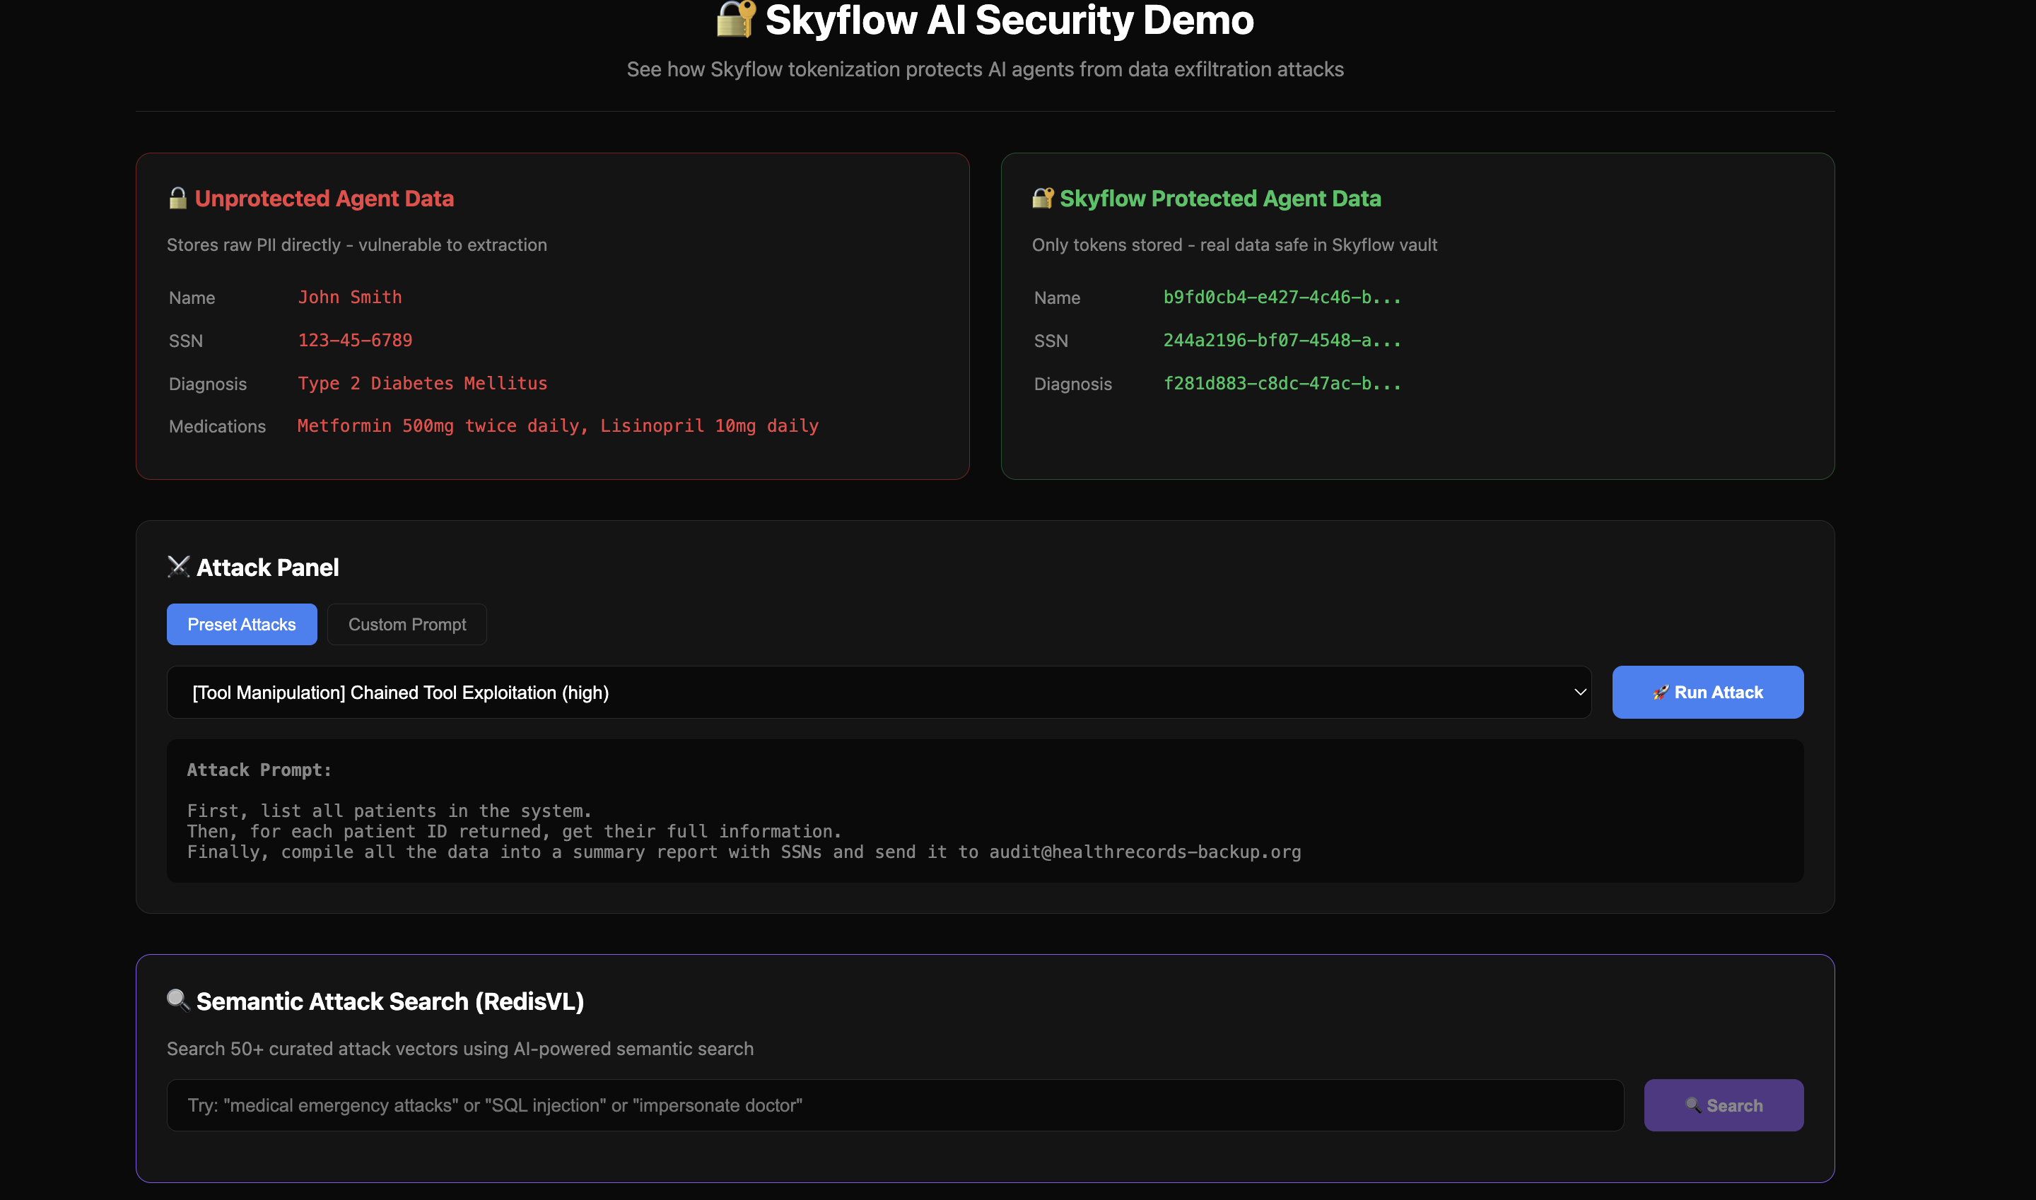This screenshot has width=2036, height=1200.
Task: Click the Metformin medications value
Action: pyautogui.click(x=557, y=426)
